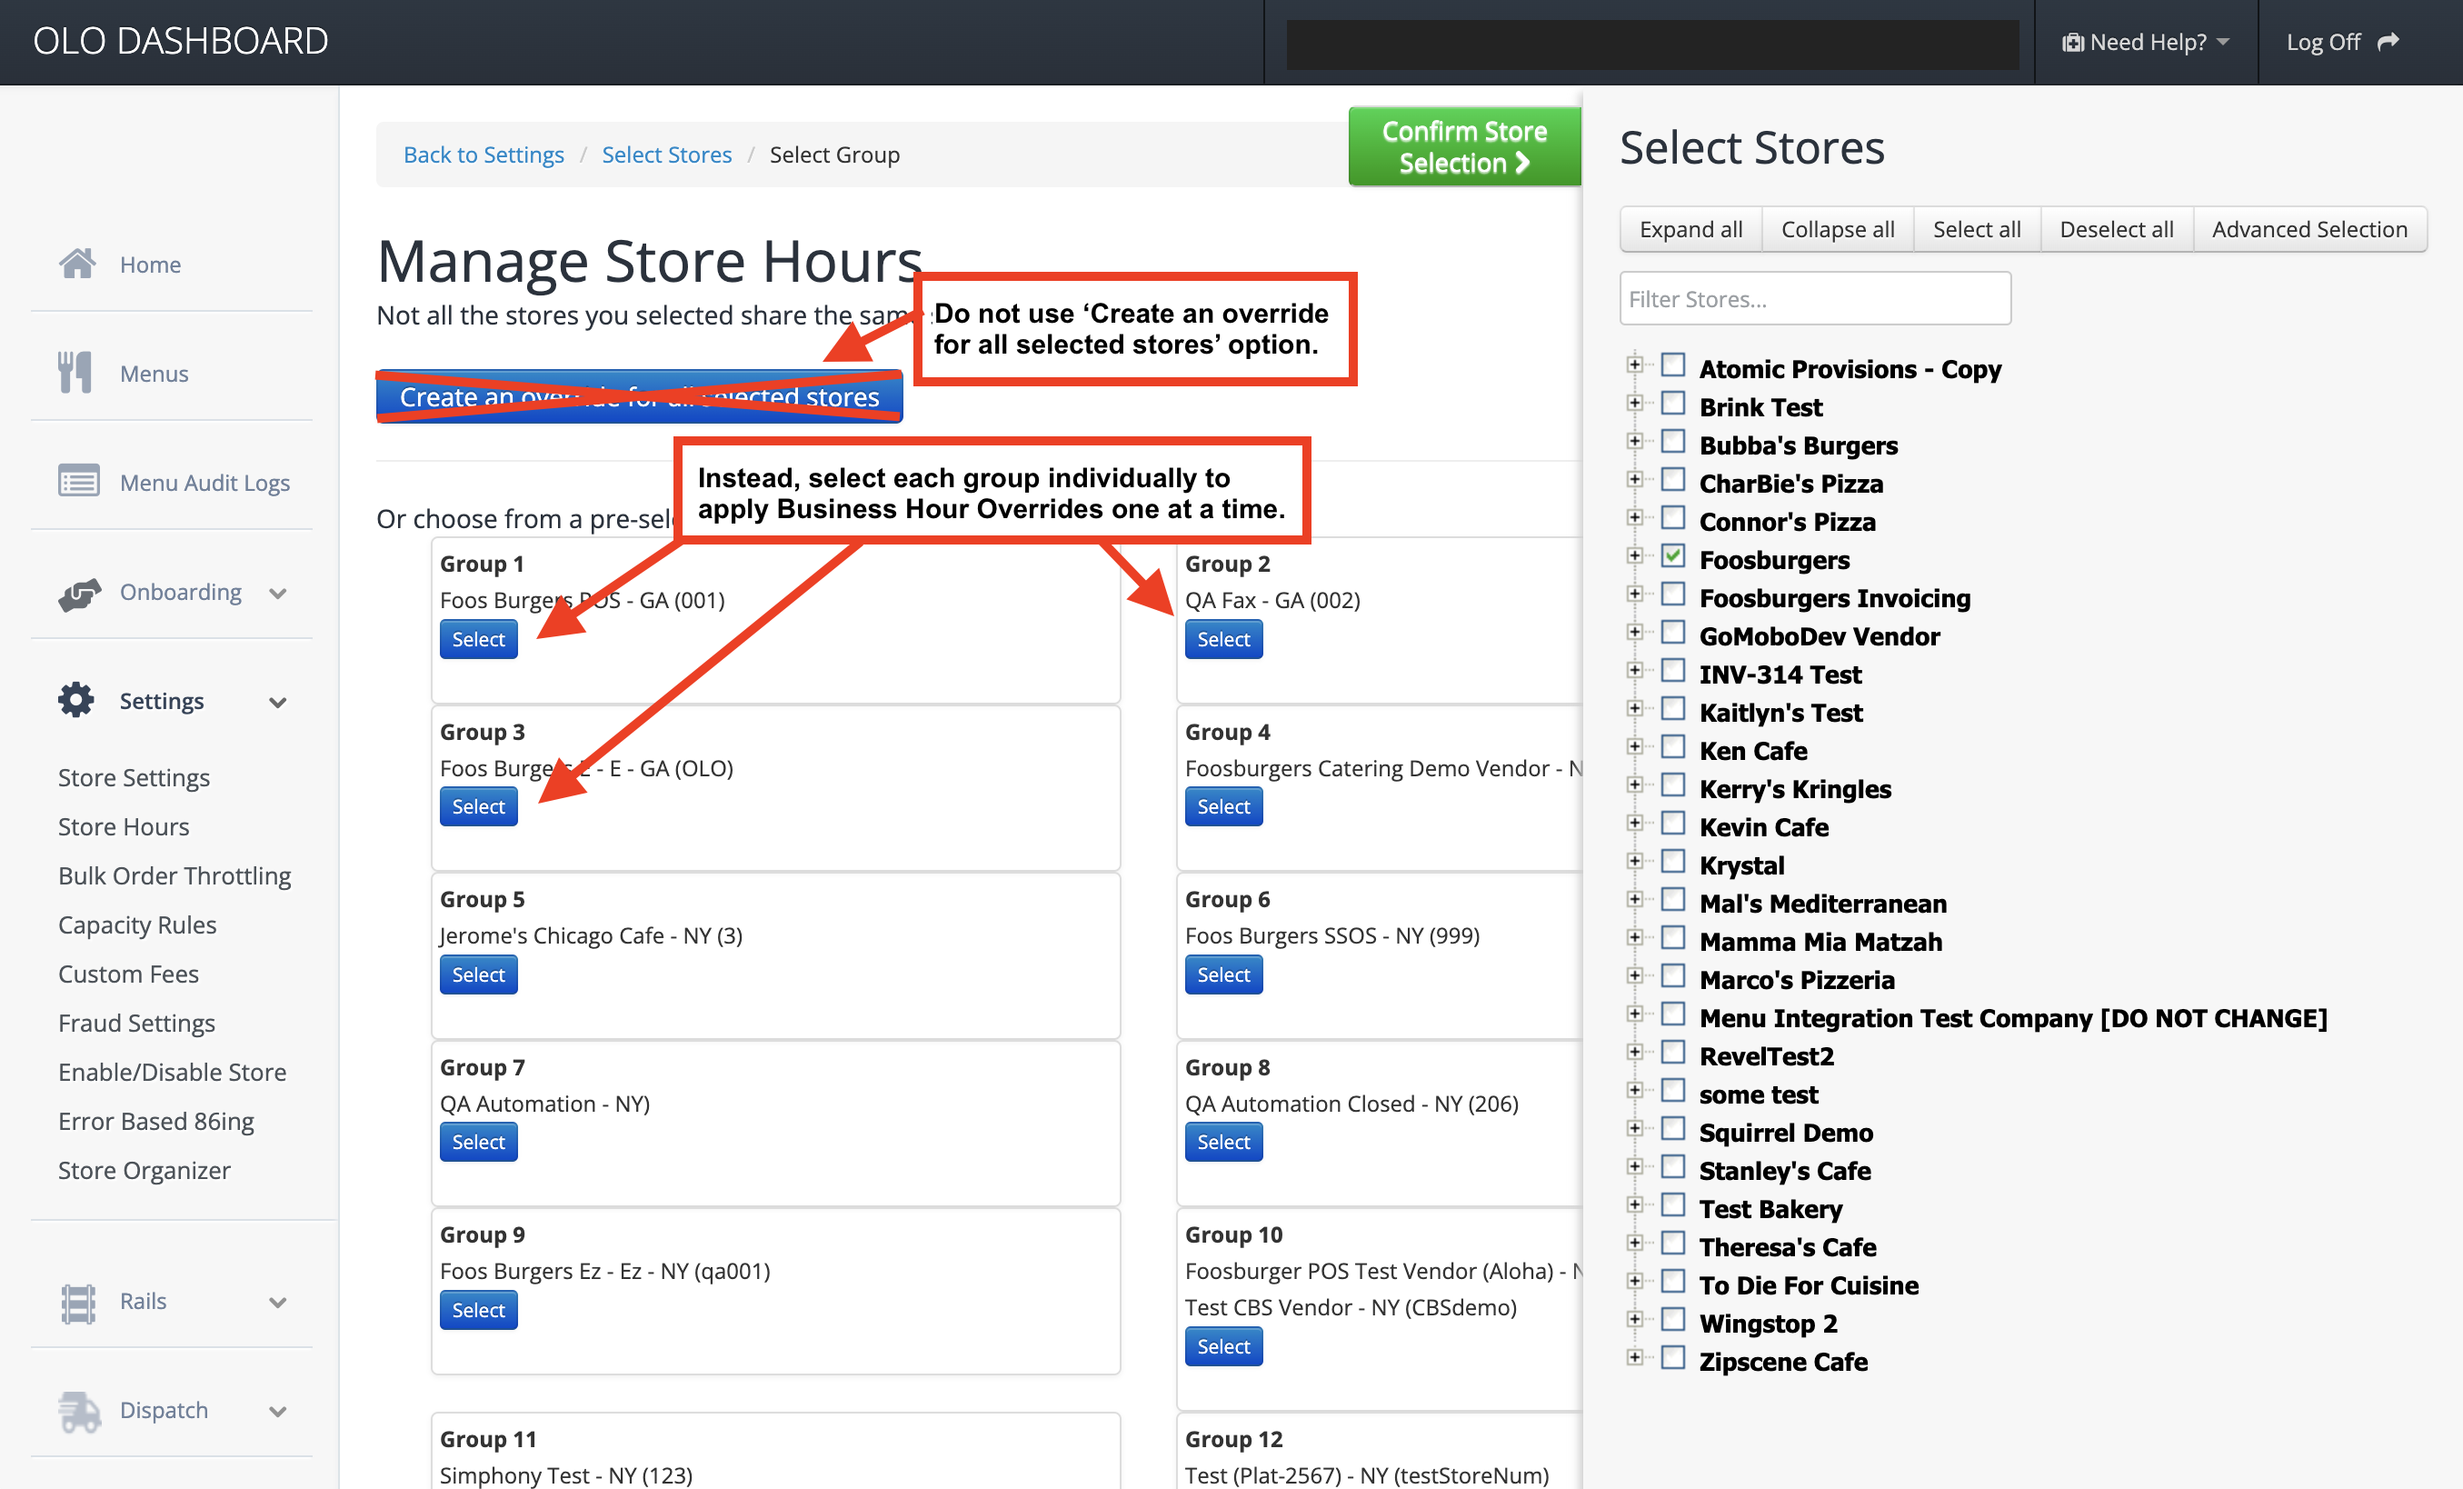Open Store Organizer in the sidebar
Image resolution: width=2463 pixels, height=1489 pixels.
click(x=144, y=1169)
